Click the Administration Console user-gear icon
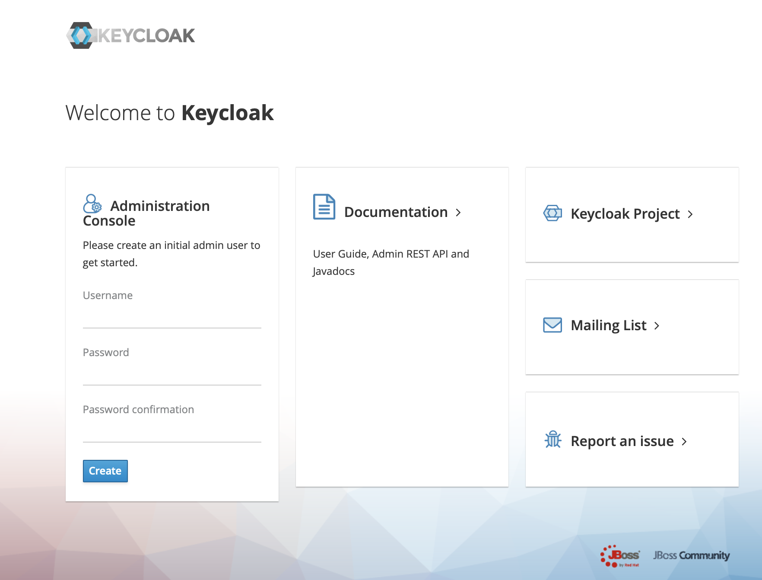Viewport: 762px width, 580px height. pos(92,204)
